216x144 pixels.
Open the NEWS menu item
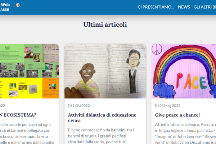184,7
